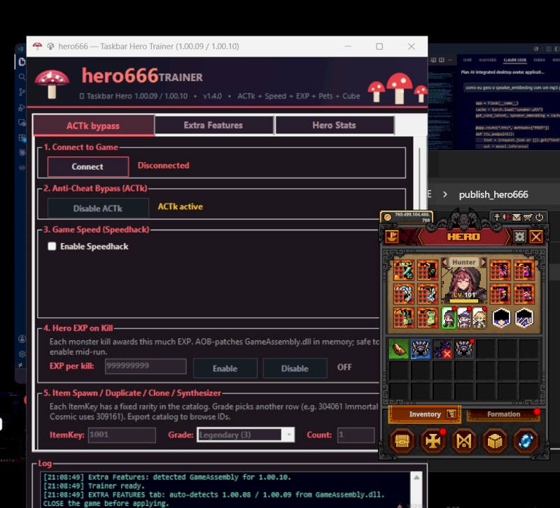Image resolution: width=560 pixels, height=508 pixels.
Task: Enable the Speedhack checkbox
Action: pyautogui.click(x=52, y=247)
